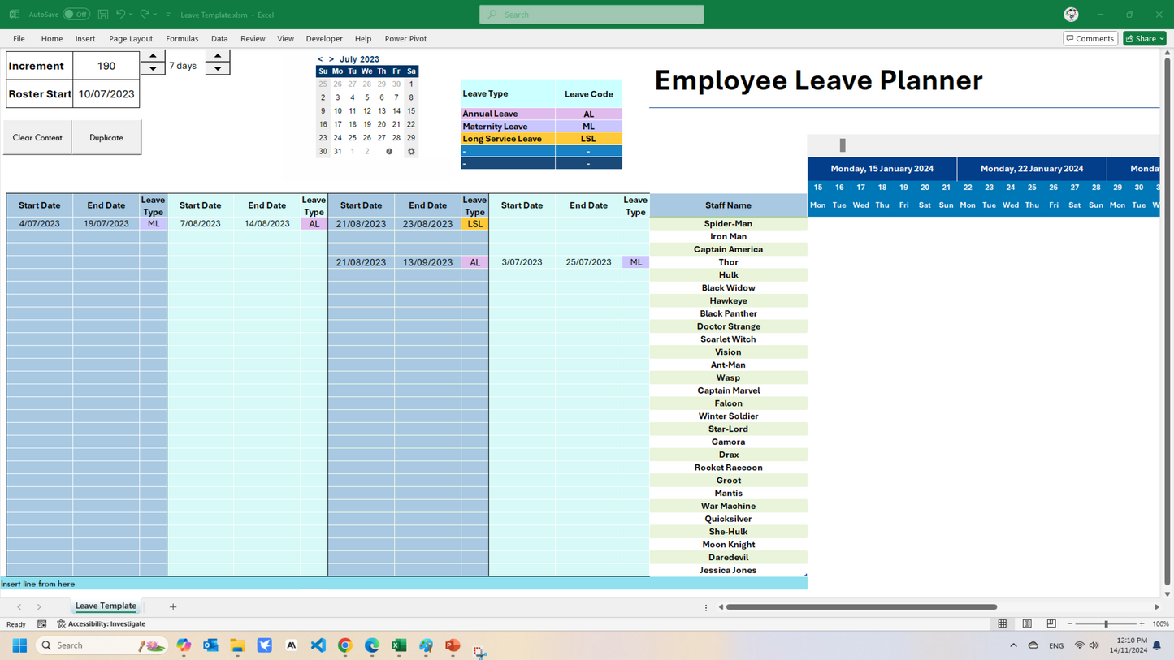Open the Share button dropdown
1174x660 pixels.
[x=1162, y=38]
